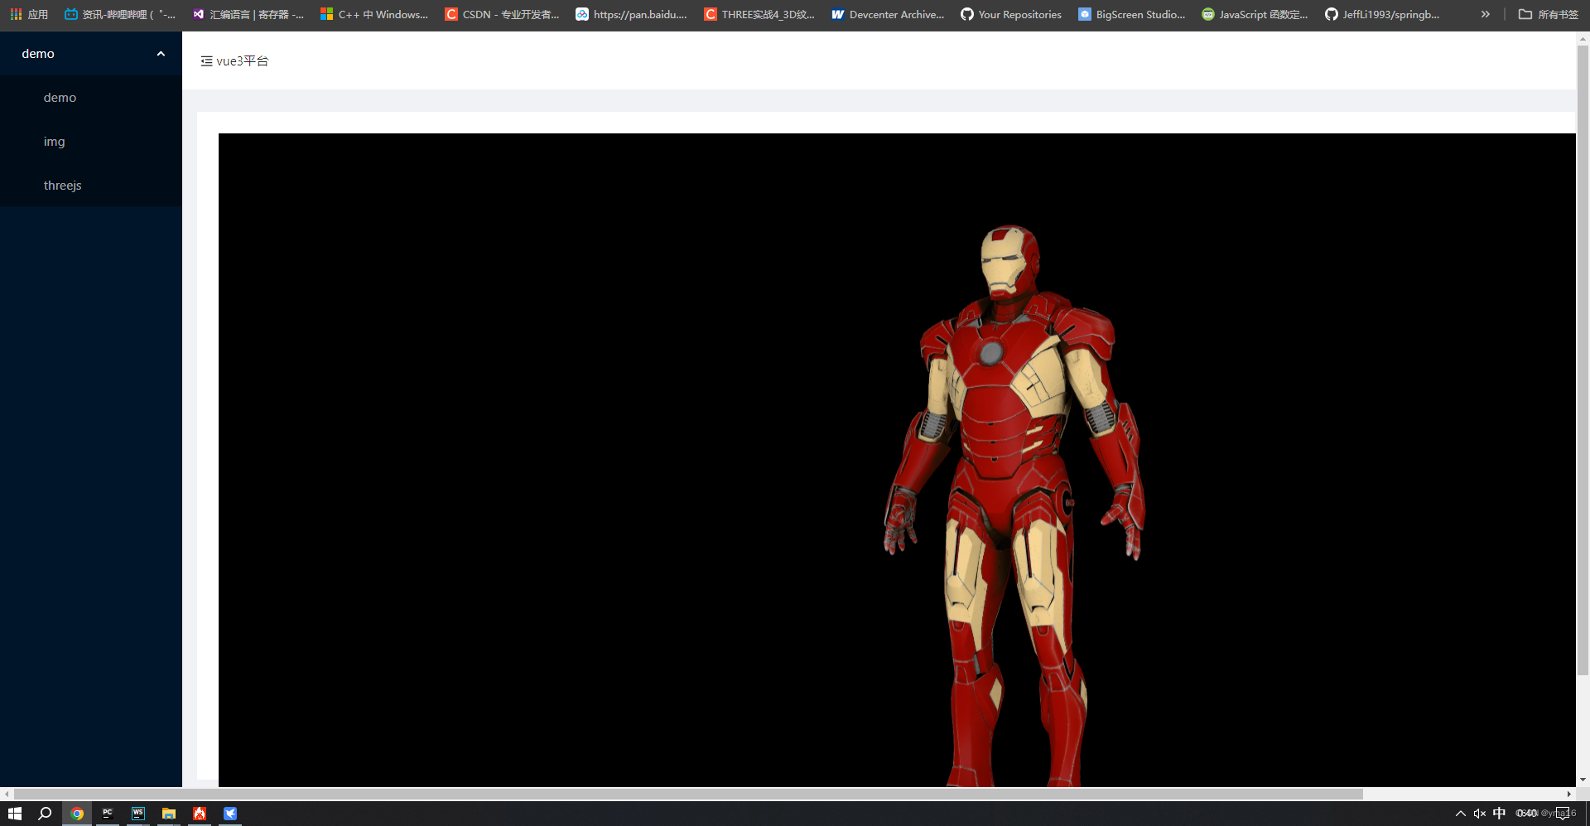
Task: Click the horizontal scrollbar thumb
Action: 687,794
